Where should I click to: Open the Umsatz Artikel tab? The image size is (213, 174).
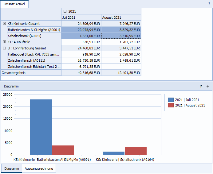(14, 4)
